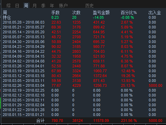
Task: Select week 2018.04.23 ~ 2018.04.29
Action: pos(24,47)
